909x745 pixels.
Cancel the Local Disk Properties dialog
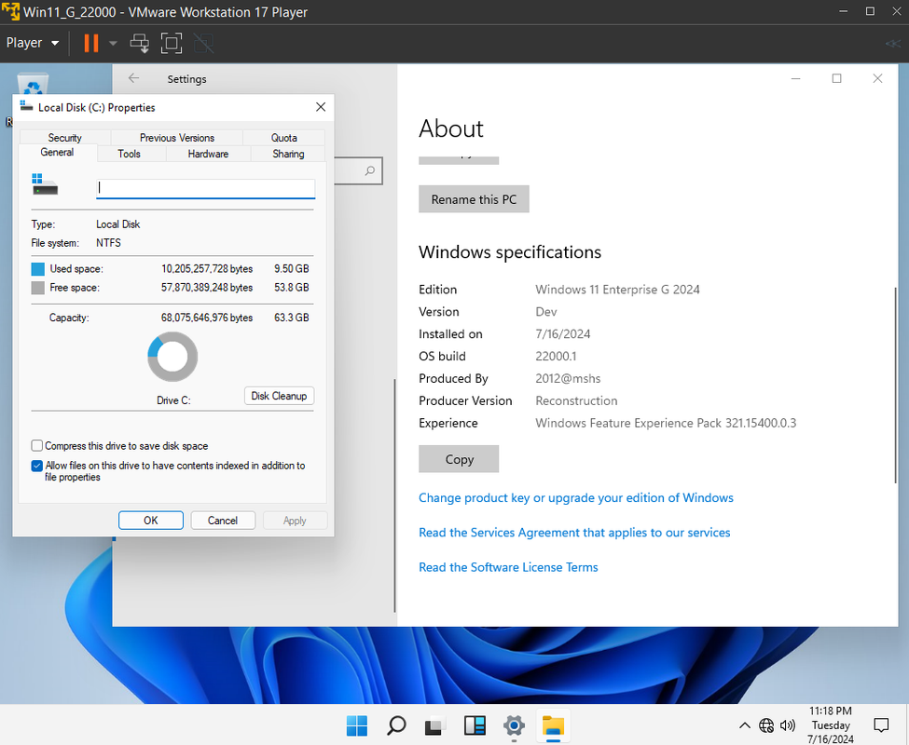click(223, 521)
